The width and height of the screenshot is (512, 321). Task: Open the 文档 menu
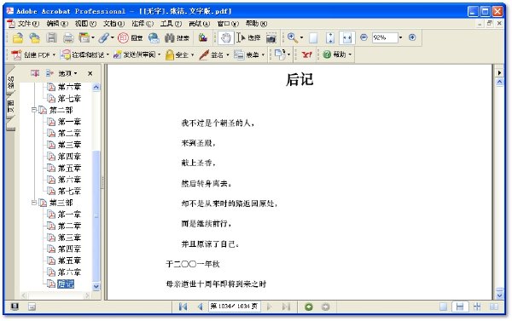114,24
